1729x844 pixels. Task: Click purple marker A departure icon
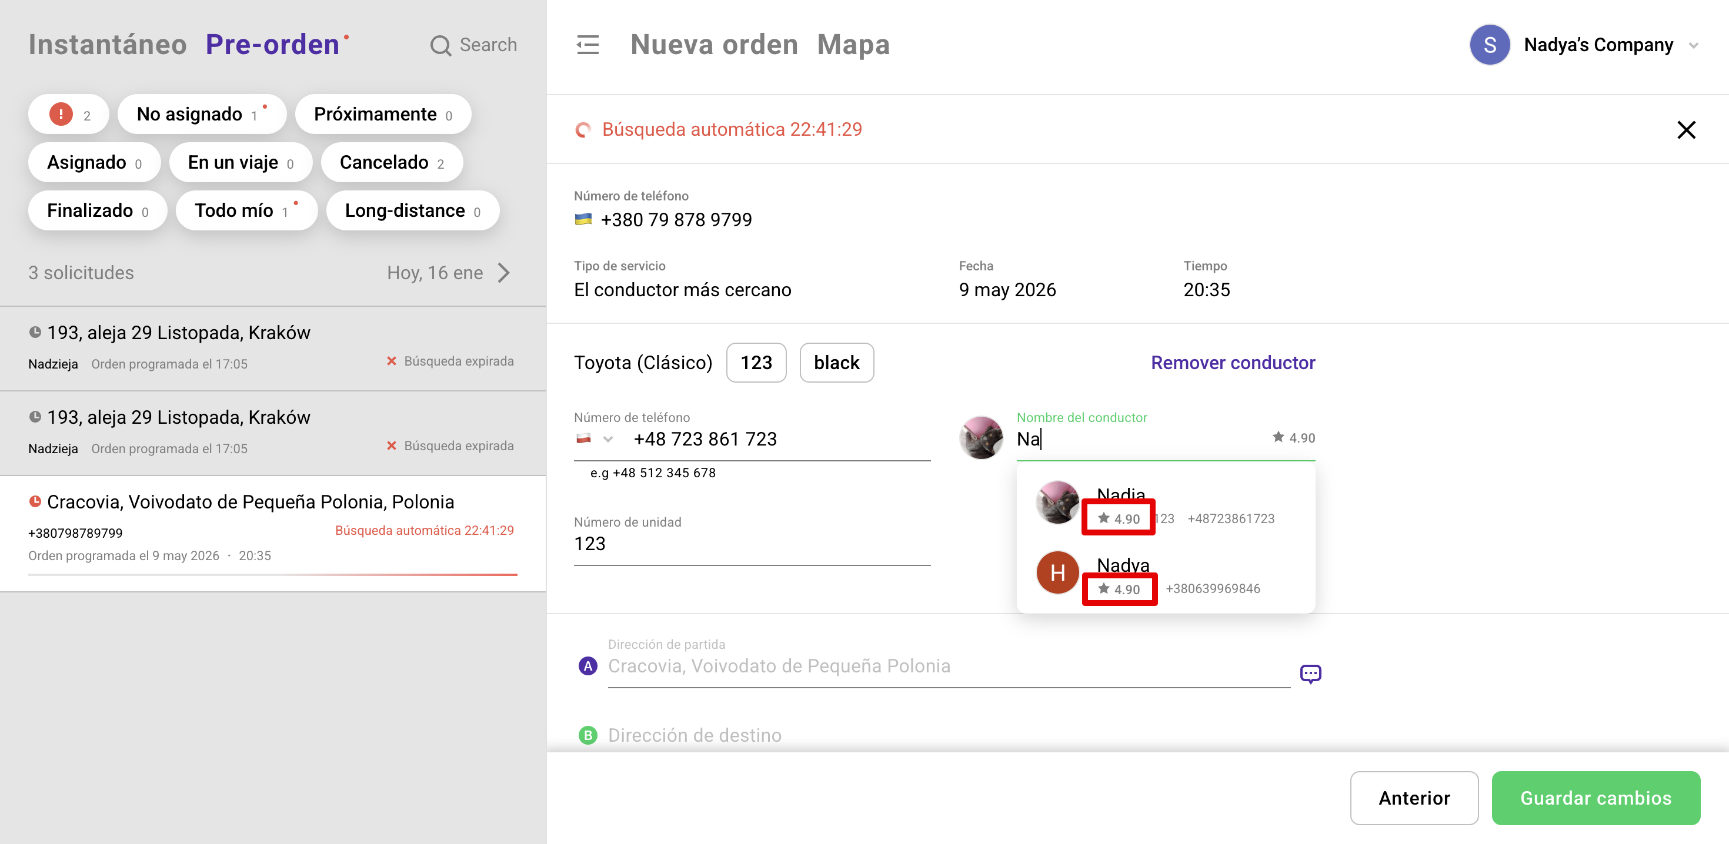coord(588,667)
